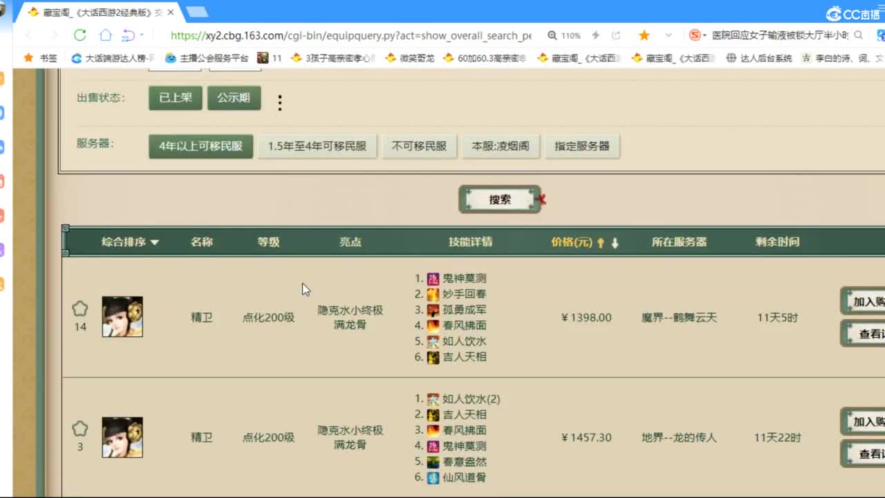885x498 pixels.
Task: Select 本服:凌烟阁 server filter
Action: click(x=501, y=146)
